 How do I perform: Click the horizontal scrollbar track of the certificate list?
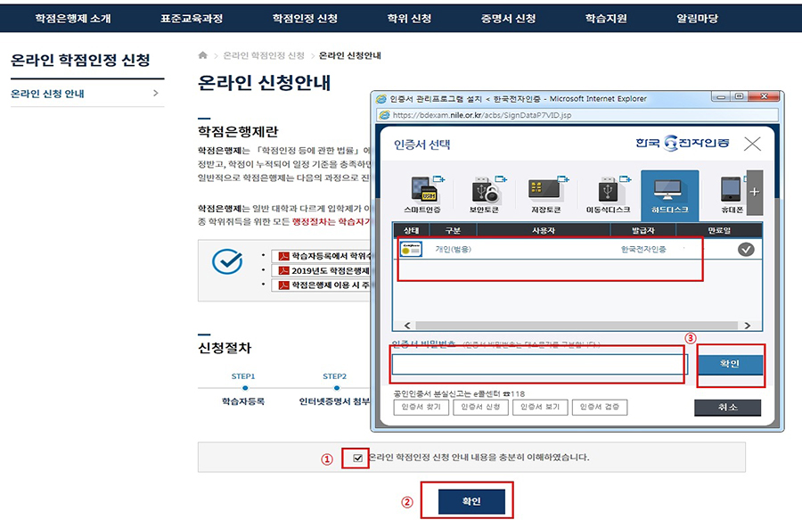click(x=577, y=326)
